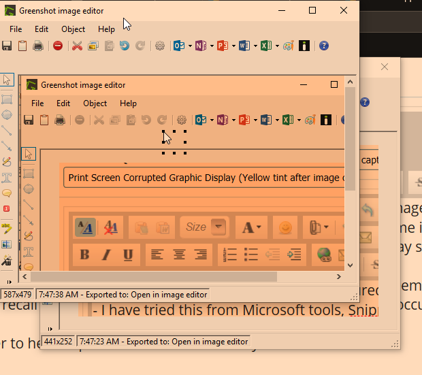The width and height of the screenshot is (422, 375).
Task: Expand left toolbar overflow arrow in front editor
Action: pos(10,282)
